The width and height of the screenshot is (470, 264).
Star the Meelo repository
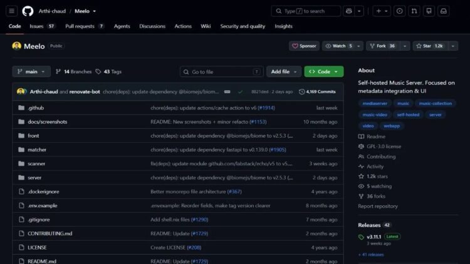tap(431, 46)
